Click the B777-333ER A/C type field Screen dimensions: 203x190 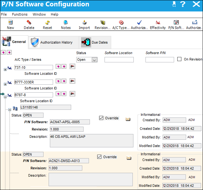(x=34, y=82)
